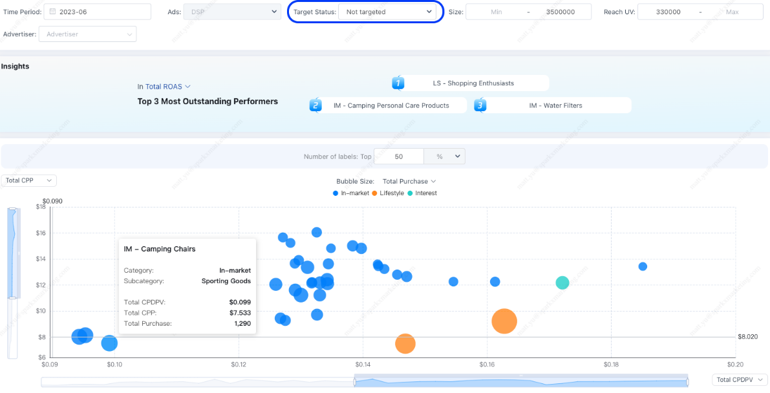Click the horizontal zoom slider left handle

coord(354,382)
